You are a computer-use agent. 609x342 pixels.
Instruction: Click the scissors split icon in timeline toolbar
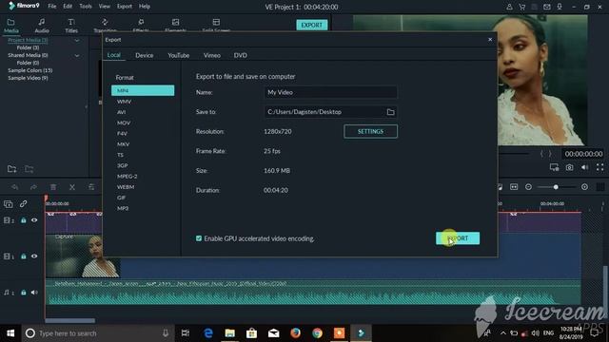click(72, 187)
